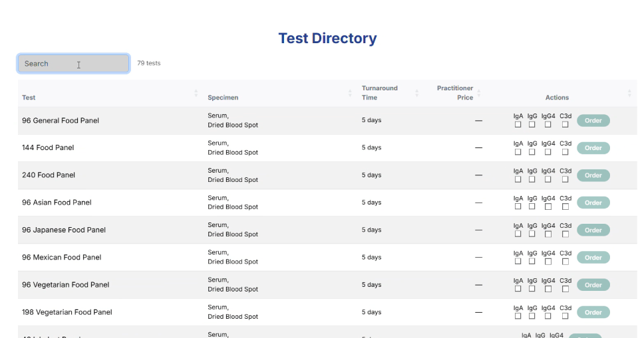Check IgG4 for 96 Mexican Food Panel
The width and height of the screenshot is (638, 338).
tap(548, 262)
